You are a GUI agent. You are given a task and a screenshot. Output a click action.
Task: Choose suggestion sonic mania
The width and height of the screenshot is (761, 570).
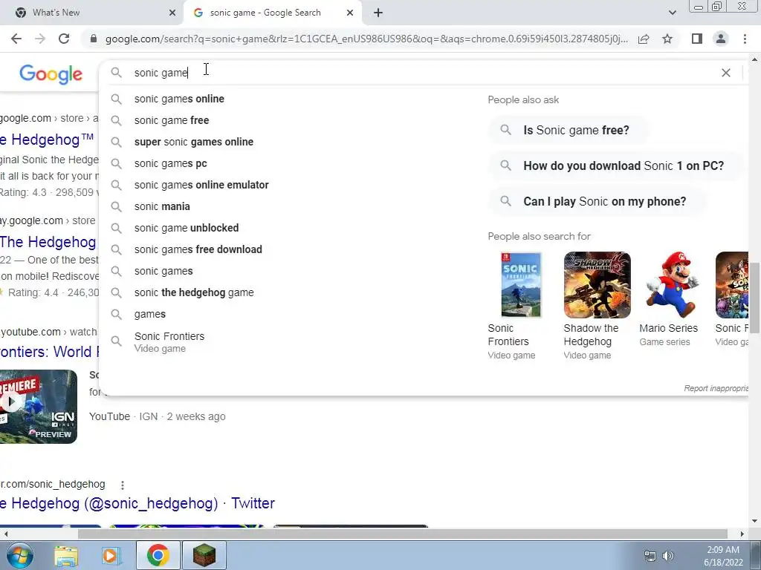pos(162,206)
